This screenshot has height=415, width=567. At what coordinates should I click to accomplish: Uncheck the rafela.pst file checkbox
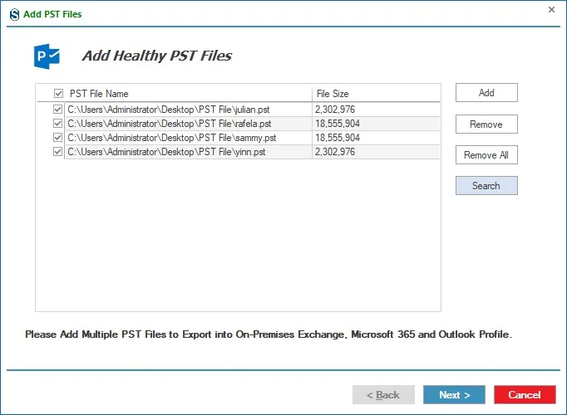coord(57,124)
